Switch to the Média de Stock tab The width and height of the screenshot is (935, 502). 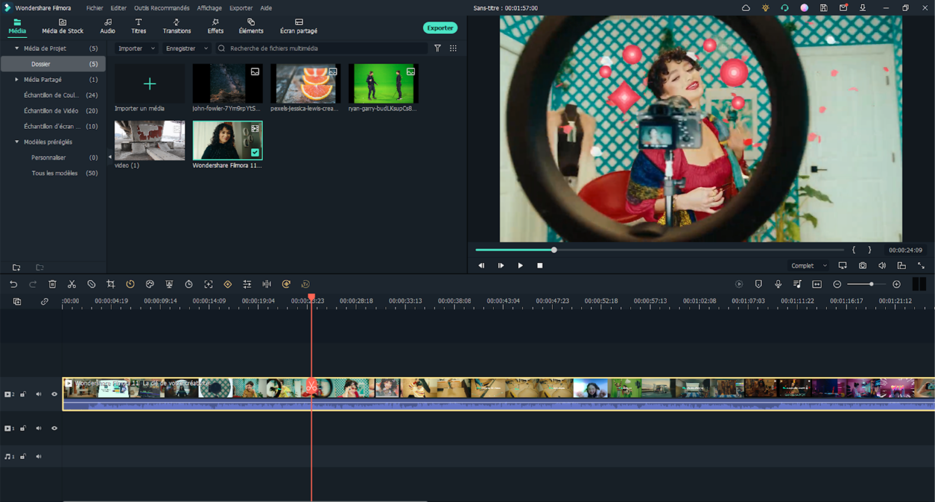tap(62, 26)
